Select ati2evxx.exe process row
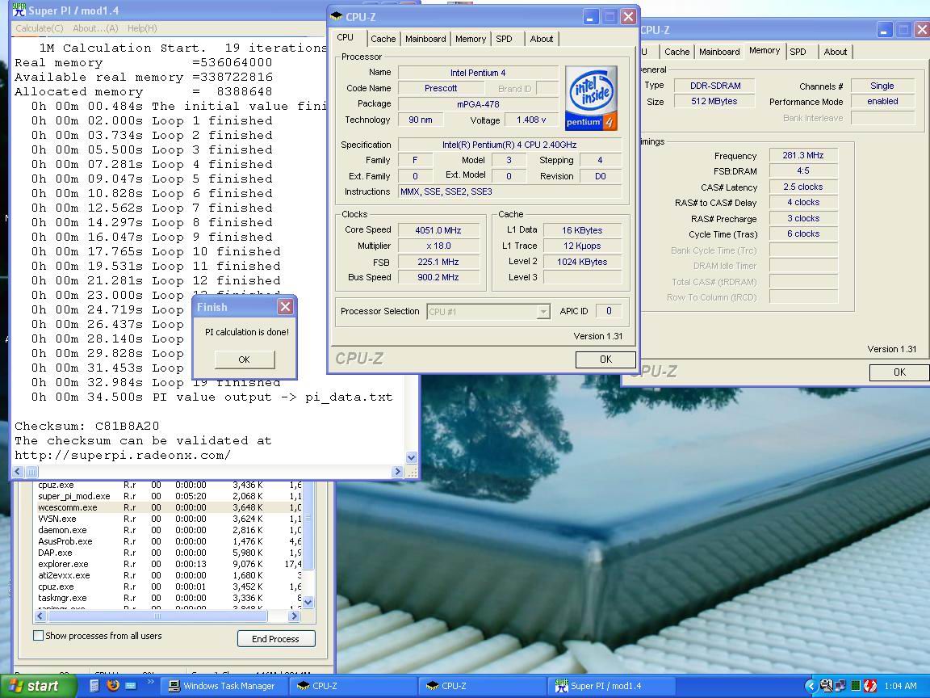930x698 pixels. 169,575
